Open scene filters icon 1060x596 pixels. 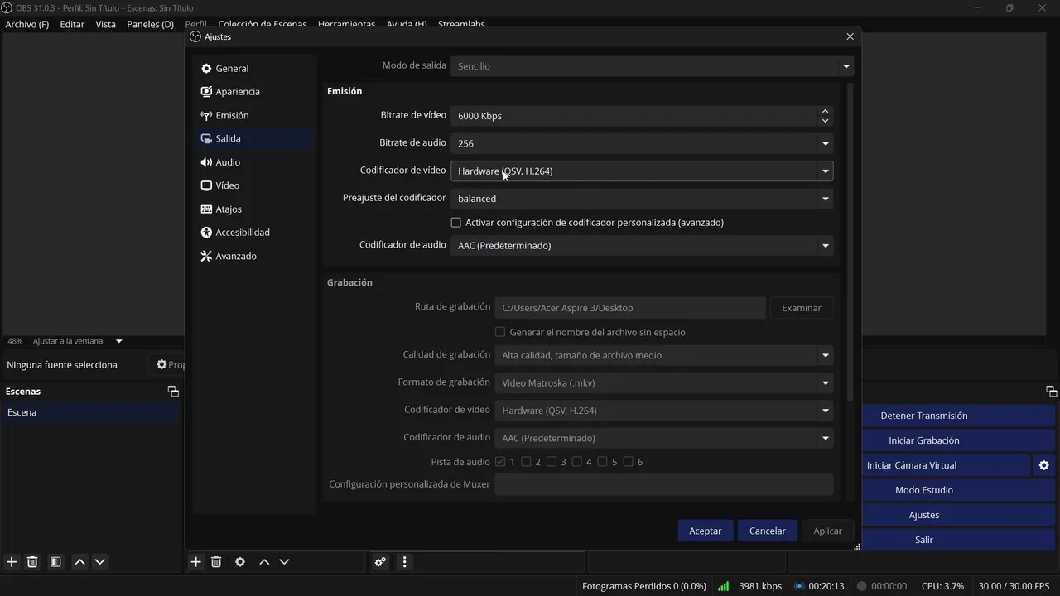55,562
